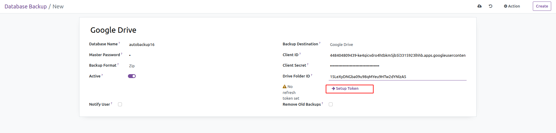The image size is (556, 133).
Task: Click the help mark beside Backup Destination
Action: (320, 43)
